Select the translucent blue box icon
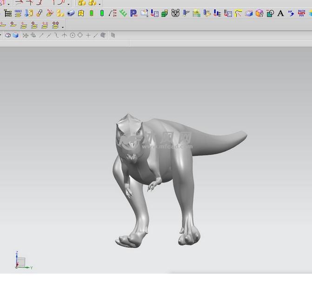The image size is (312, 282). coord(249,13)
